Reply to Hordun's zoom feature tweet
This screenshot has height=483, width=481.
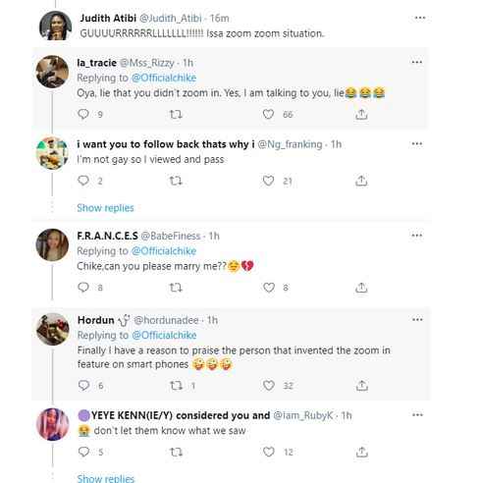pos(83,386)
